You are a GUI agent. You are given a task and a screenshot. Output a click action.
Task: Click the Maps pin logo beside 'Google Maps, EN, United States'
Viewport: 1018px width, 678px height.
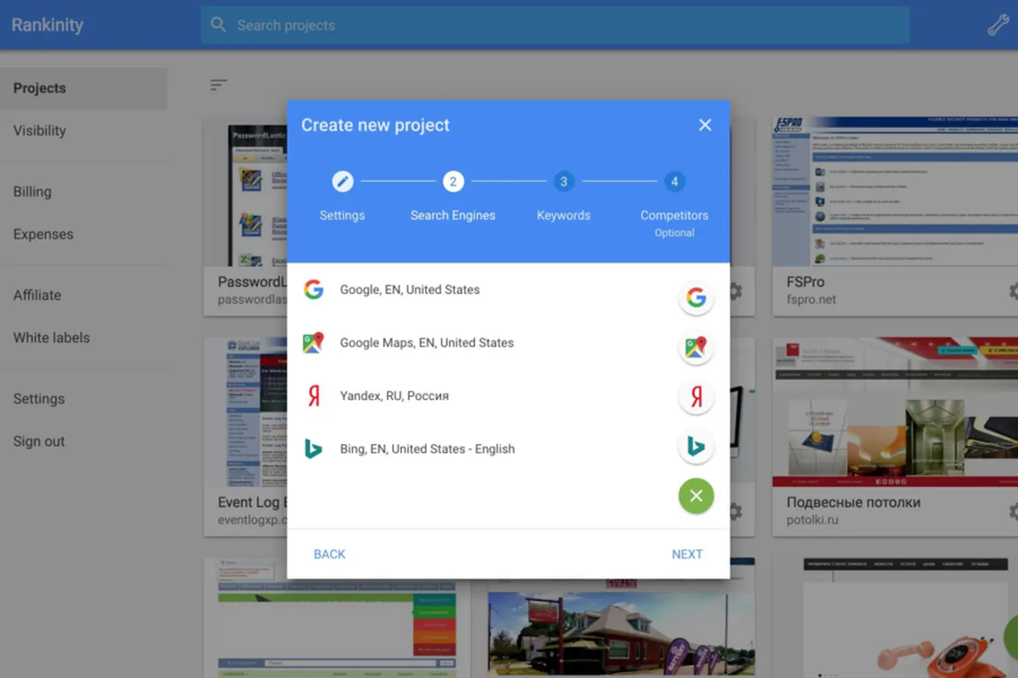tap(314, 342)
